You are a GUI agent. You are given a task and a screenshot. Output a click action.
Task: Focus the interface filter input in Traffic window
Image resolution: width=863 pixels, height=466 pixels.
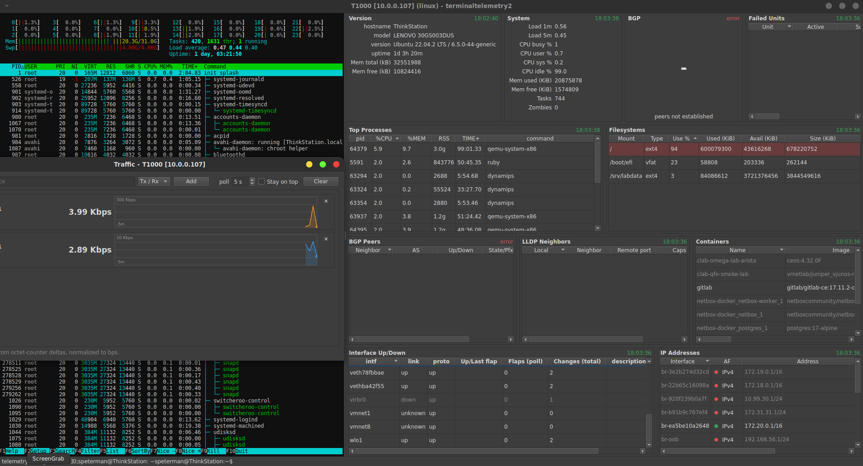point(67,181)
